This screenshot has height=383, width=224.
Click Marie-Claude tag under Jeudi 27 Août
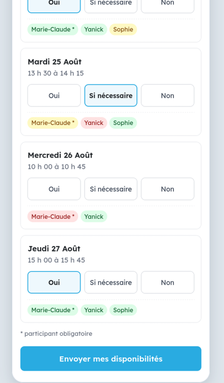[53, 310]
